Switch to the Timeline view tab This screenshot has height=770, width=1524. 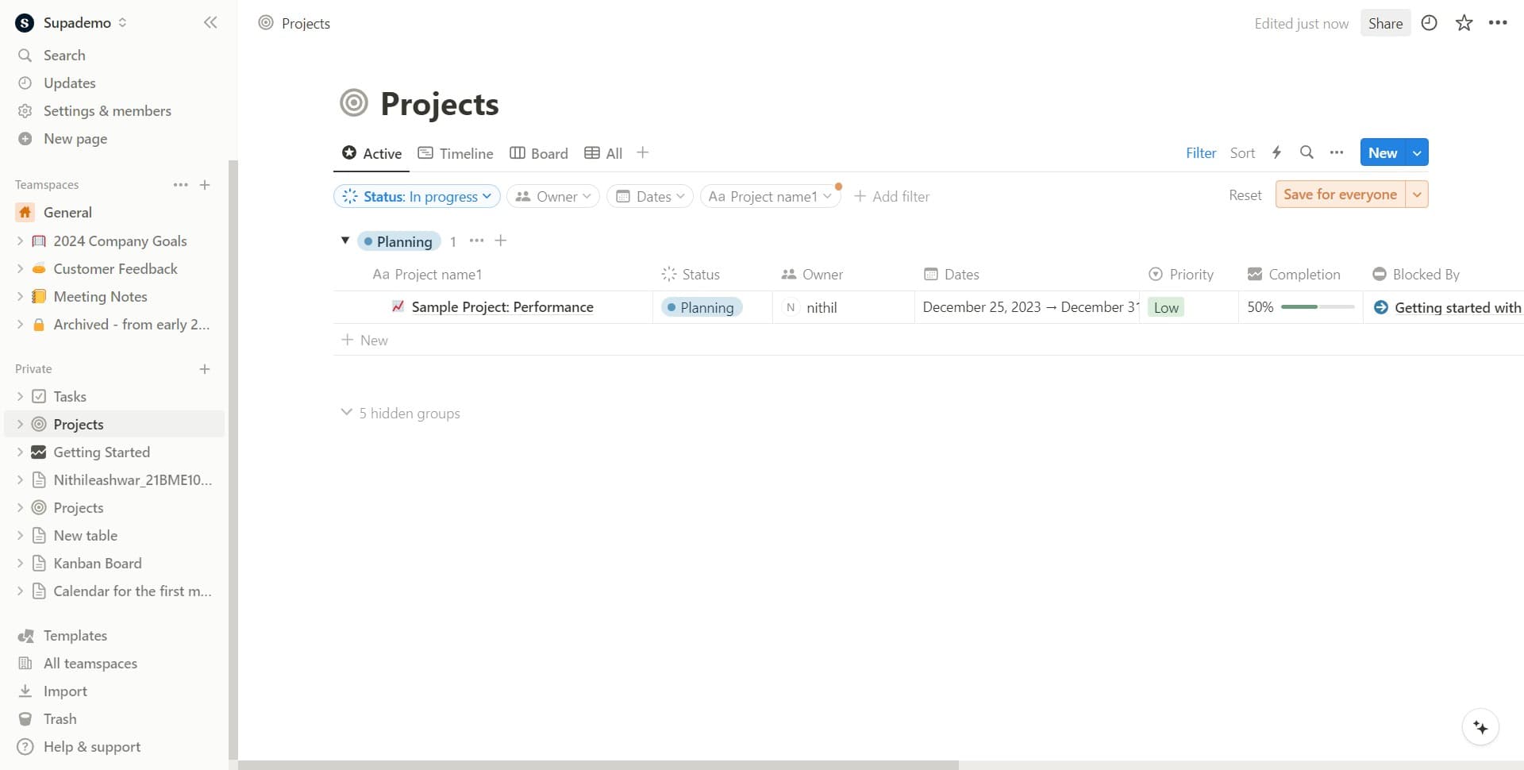coord(456,153)
